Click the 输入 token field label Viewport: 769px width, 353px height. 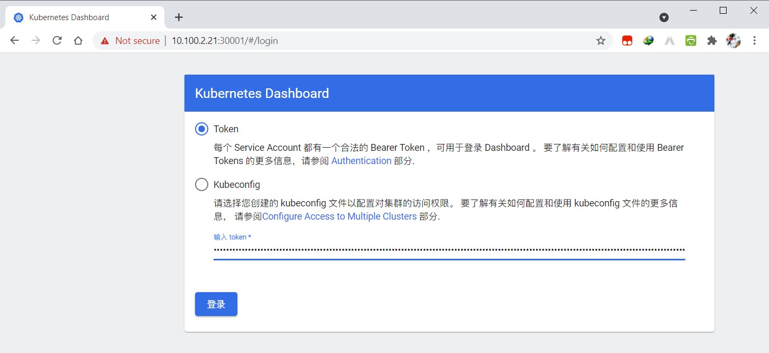click(x=232, y=237)
